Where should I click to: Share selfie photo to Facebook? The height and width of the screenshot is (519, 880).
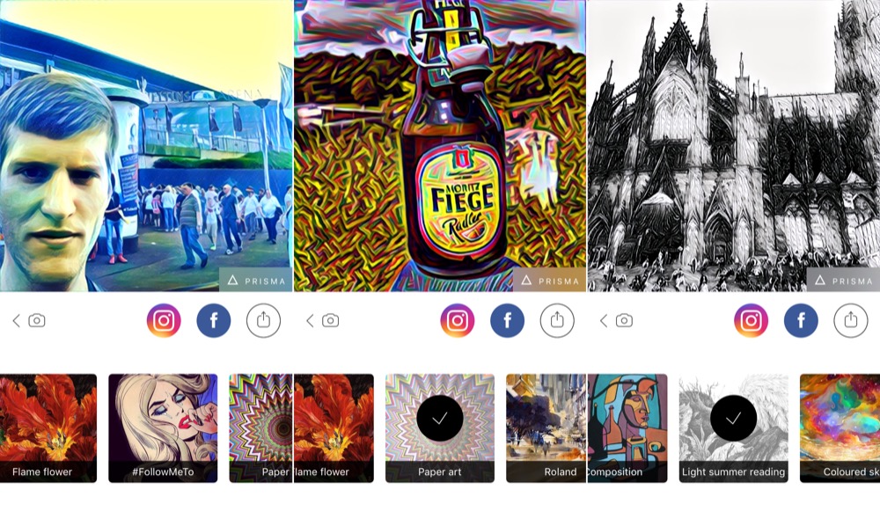pyautogui.click(x=214, y=320)
